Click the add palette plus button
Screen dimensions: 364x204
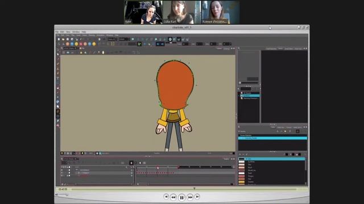click(278, 131)
